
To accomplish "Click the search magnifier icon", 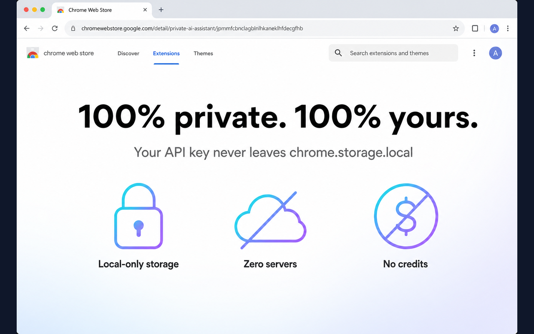I will (338, 53).
